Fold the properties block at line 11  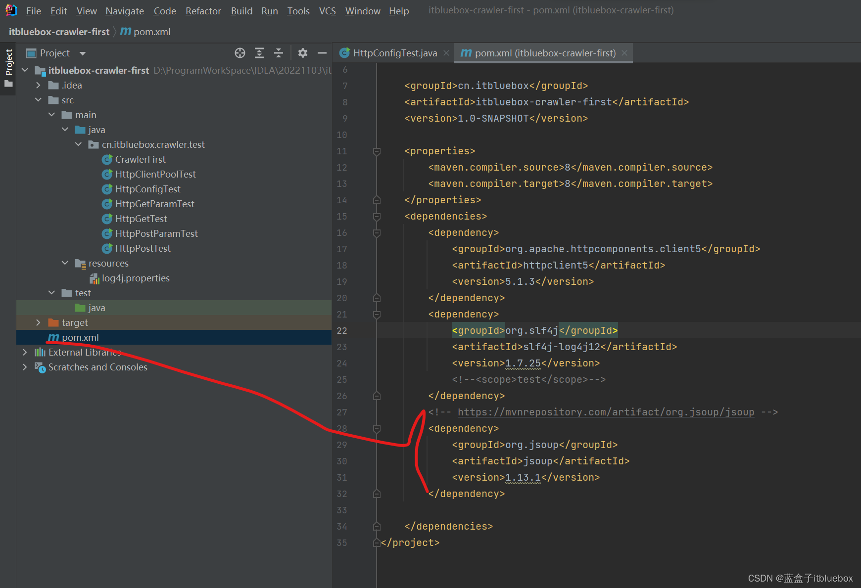pyautogui.click(x=377, y=151)
